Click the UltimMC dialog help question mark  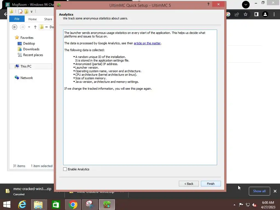(x=208, y=4)
